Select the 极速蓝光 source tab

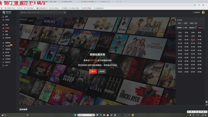tap(200, 28)
